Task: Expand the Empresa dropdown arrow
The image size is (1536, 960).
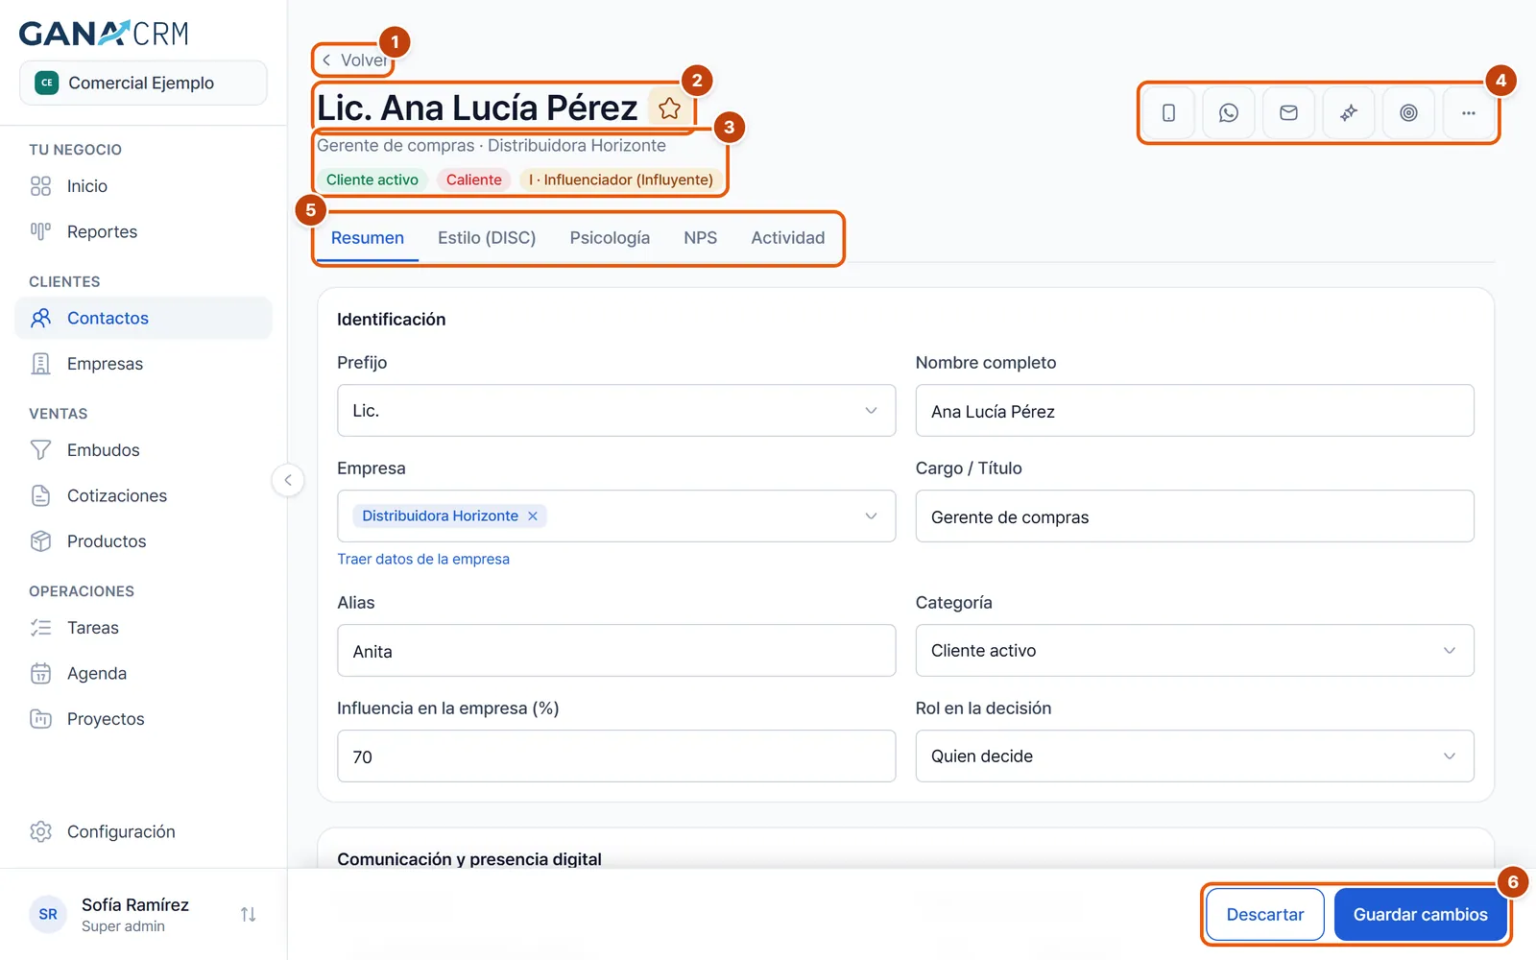Action: tap(871, 516)
